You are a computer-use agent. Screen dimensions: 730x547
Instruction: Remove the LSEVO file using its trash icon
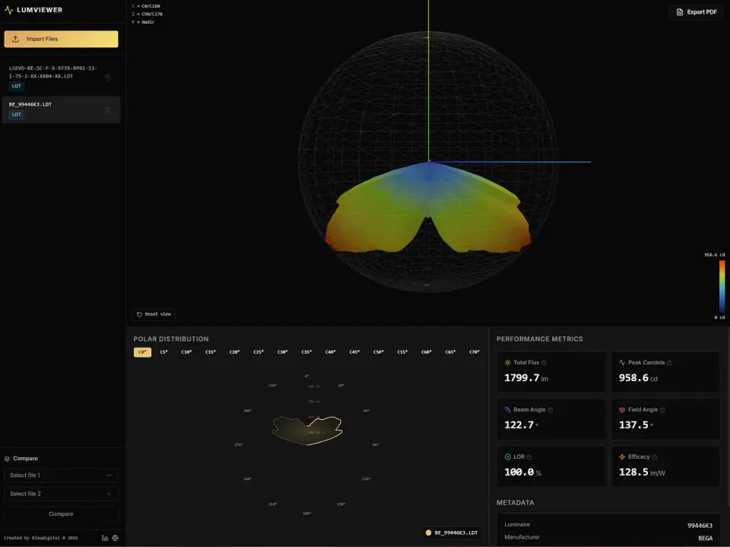tap(107, 78)
